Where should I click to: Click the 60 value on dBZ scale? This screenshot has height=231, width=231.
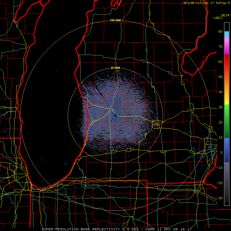coord(220,62)
